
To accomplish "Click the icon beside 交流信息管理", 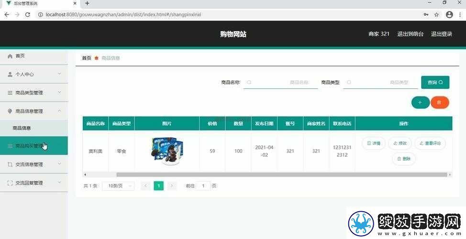I will click(x=10, y=164).
